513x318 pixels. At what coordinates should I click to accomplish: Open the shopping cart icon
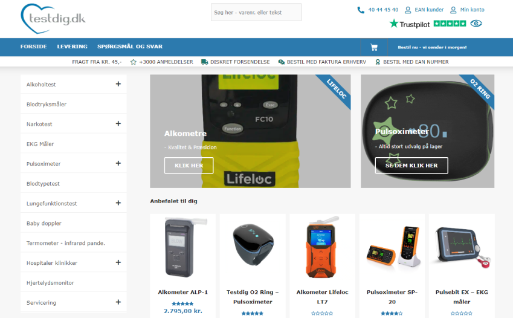(374, 47)
